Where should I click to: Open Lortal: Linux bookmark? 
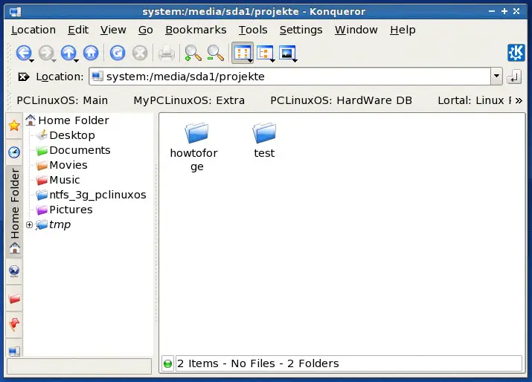474,100
